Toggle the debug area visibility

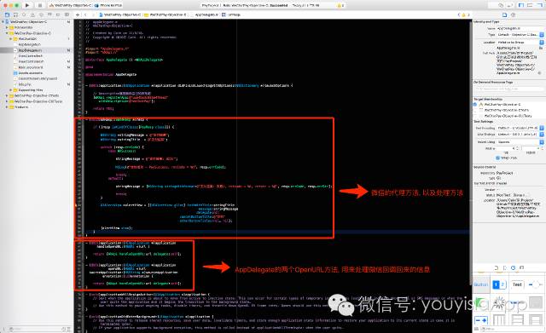531,5
